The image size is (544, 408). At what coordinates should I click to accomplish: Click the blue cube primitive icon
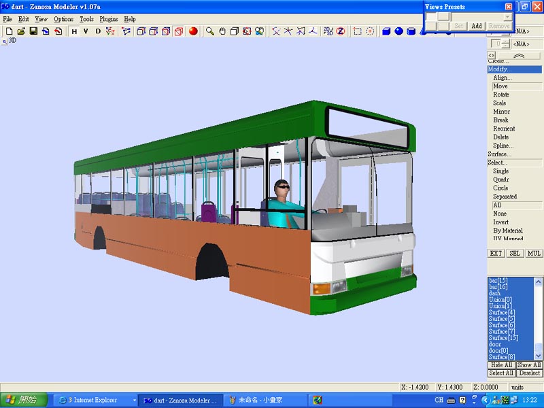coord(386,31)
